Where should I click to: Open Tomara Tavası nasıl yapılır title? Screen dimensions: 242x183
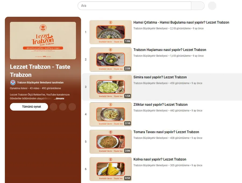click(x=166, y=132)
